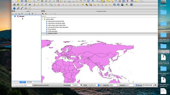Click the Coordinate value field
This screenshot has height=95, width=170.
pyautogui.click(x=75, y=85)
